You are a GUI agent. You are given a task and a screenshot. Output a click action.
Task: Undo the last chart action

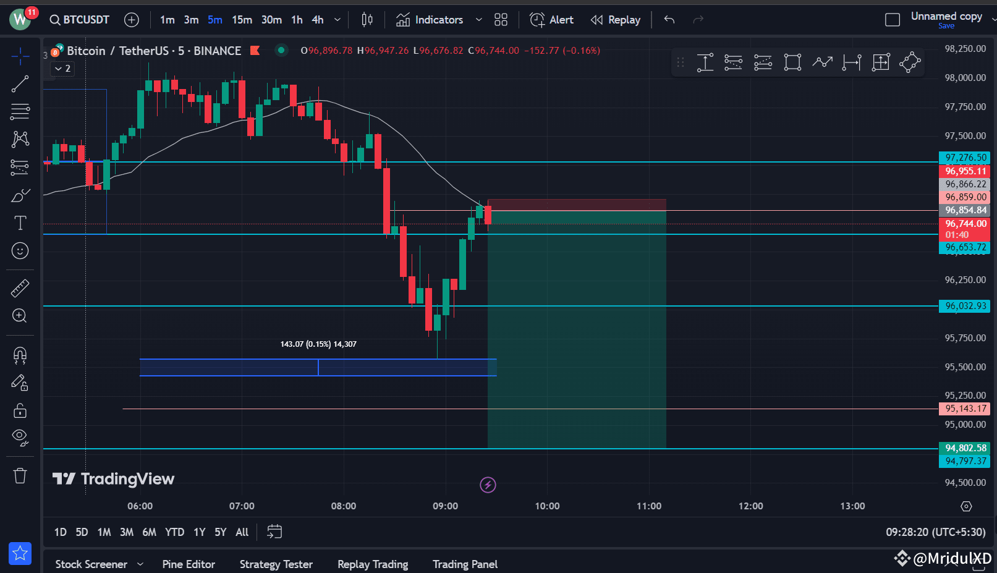pos(669,20)
